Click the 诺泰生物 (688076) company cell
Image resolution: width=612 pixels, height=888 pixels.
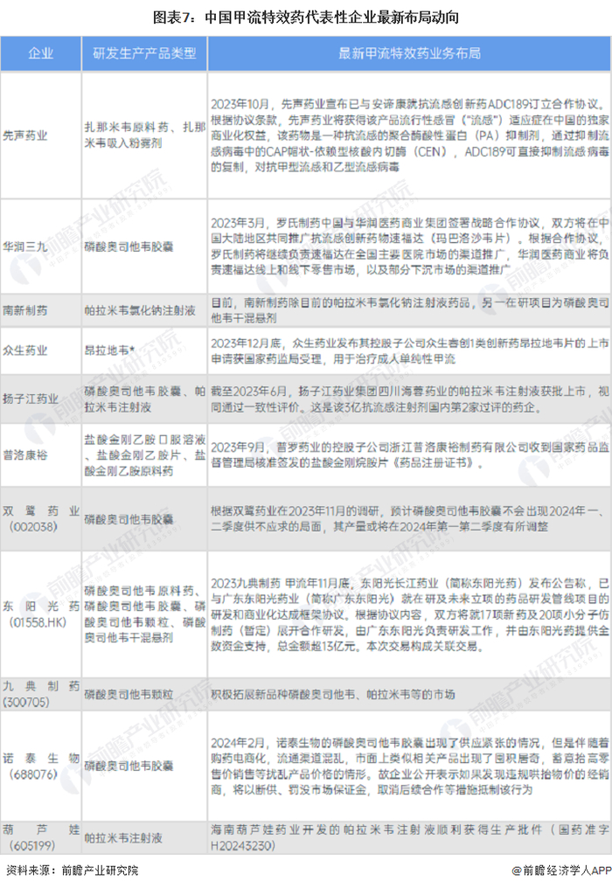pyautogui.click(x=41, y=766)
